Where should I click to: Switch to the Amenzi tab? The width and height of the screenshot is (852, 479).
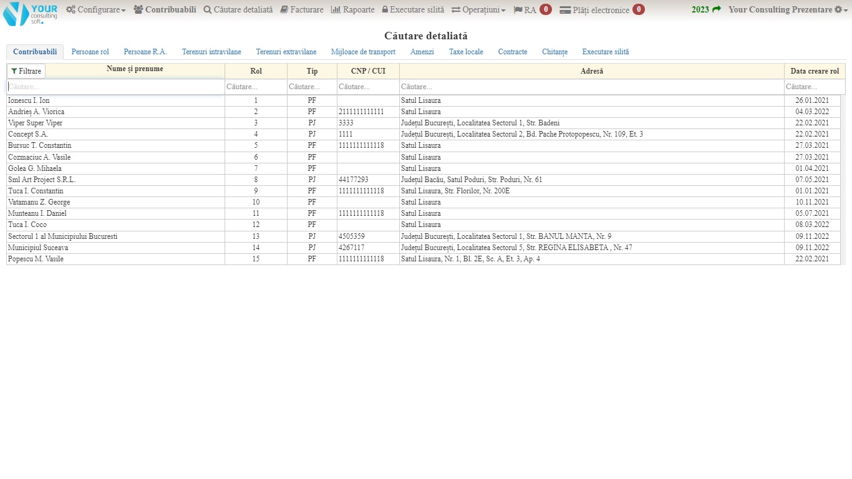point(422,52)
